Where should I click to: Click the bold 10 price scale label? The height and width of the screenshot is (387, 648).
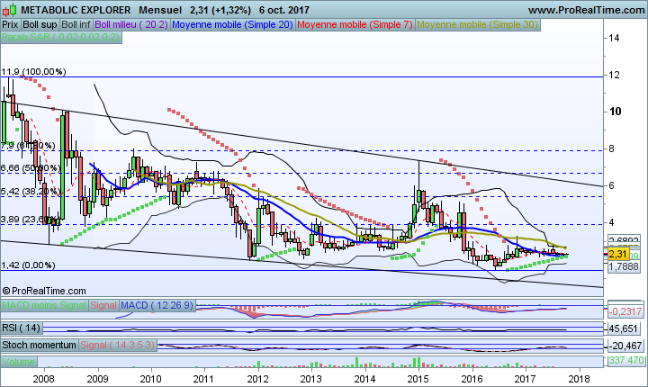click(x=615, y=112)
